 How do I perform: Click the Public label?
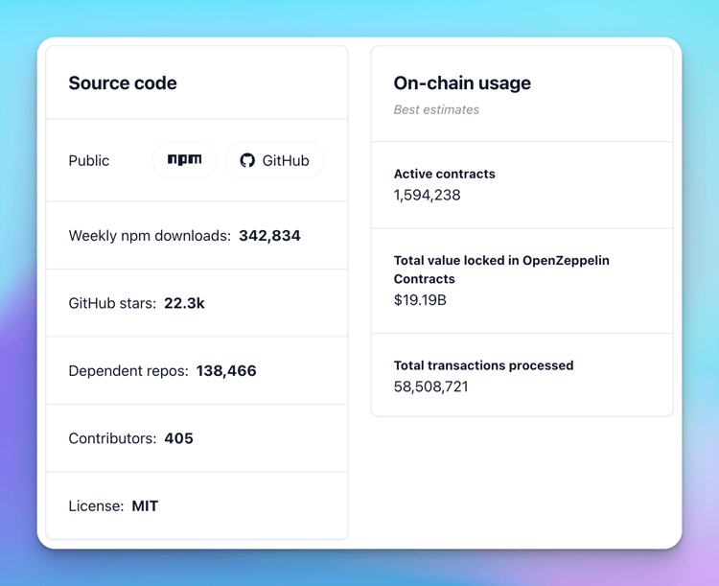pos(89,160)
